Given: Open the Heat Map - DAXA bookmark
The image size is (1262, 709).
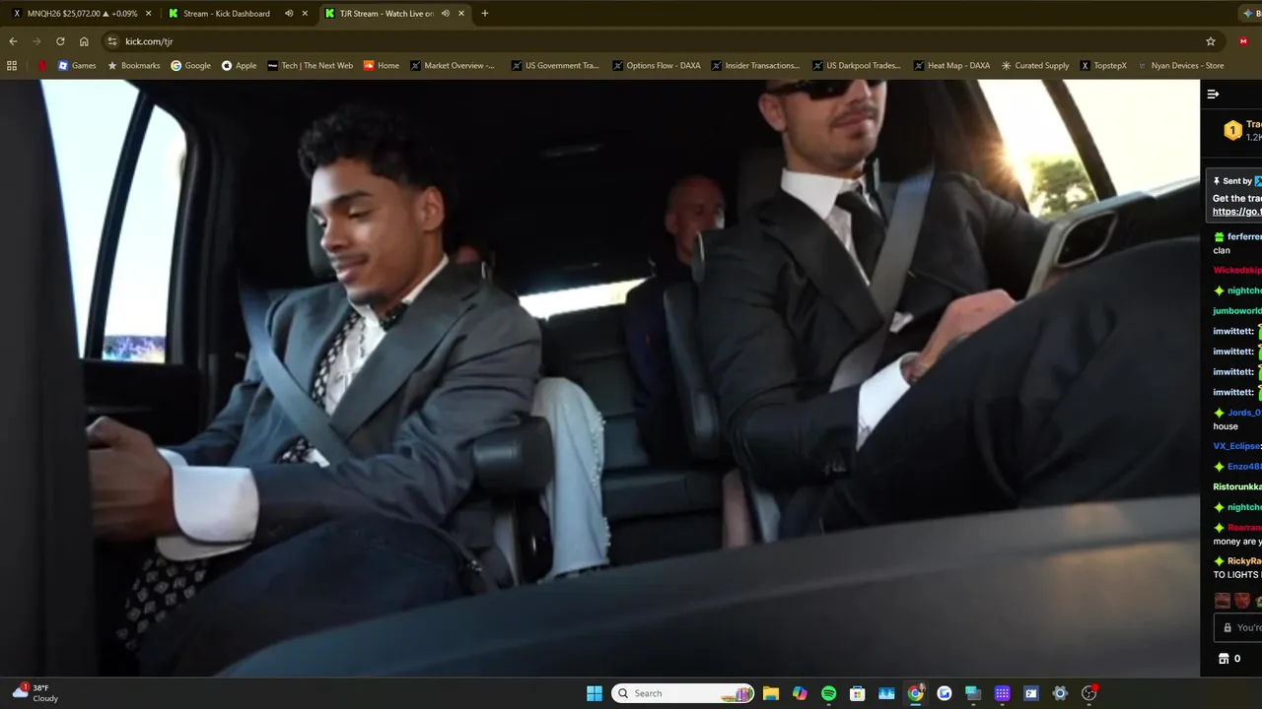Looking at the screenshot, I should point(952,66).
